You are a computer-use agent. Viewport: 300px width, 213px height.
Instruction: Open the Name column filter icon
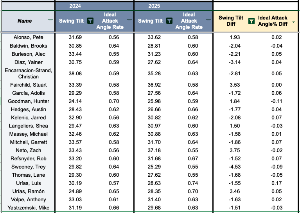point(50,21)
